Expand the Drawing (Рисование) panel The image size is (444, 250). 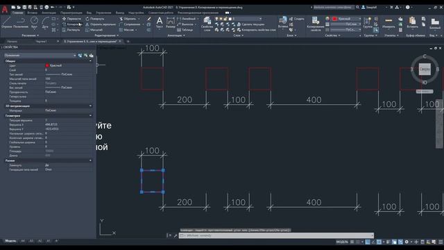(31, 35)
